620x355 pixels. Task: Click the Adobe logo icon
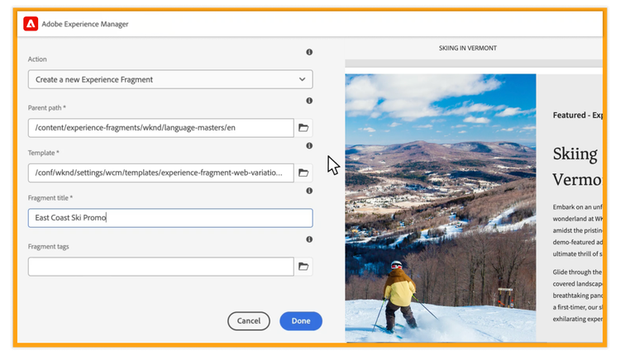pos(30,24)
